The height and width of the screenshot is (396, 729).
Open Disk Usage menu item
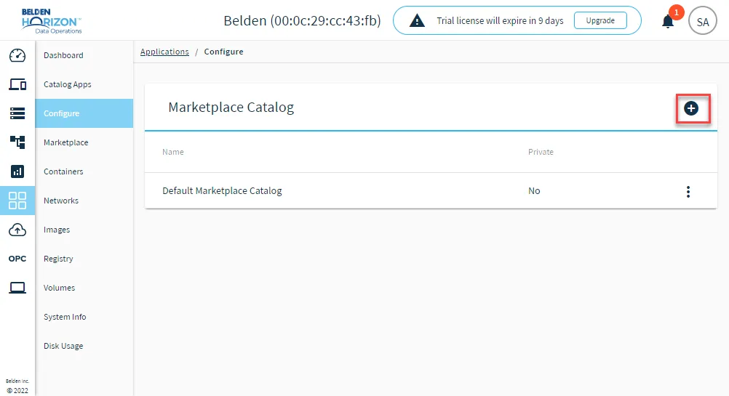coord(84,346)
